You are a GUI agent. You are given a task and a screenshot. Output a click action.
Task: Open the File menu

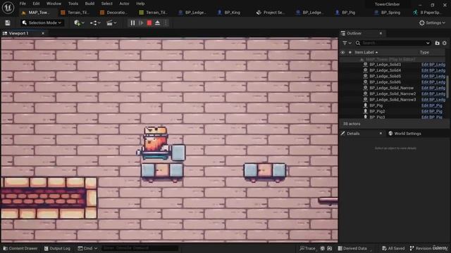tap(23, 4)
